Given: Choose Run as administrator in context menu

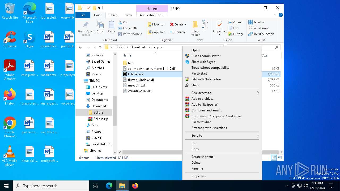Looking at the screenshot, I should point(222,56).
